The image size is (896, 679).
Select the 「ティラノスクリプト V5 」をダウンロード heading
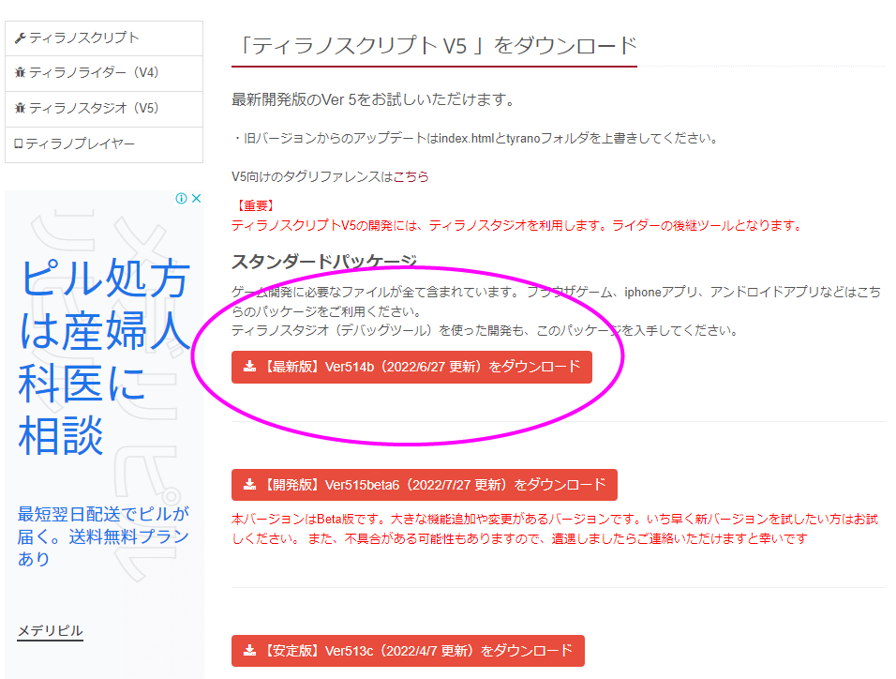pyautogui.click(x=437, y=46)
